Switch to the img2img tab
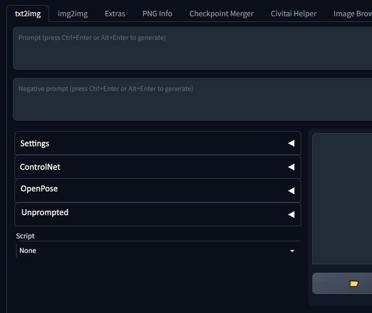The width and height of the screenshot is (372, 313). [73, 13]
